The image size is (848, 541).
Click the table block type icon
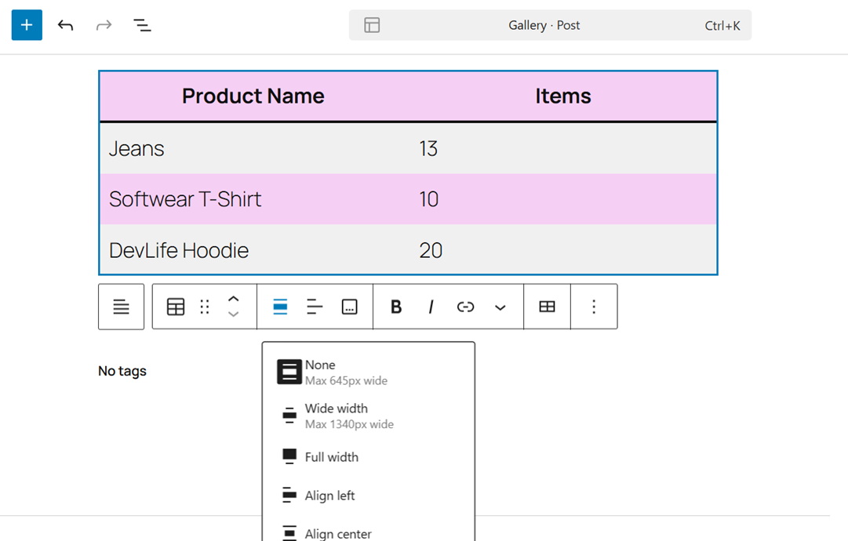176,307
